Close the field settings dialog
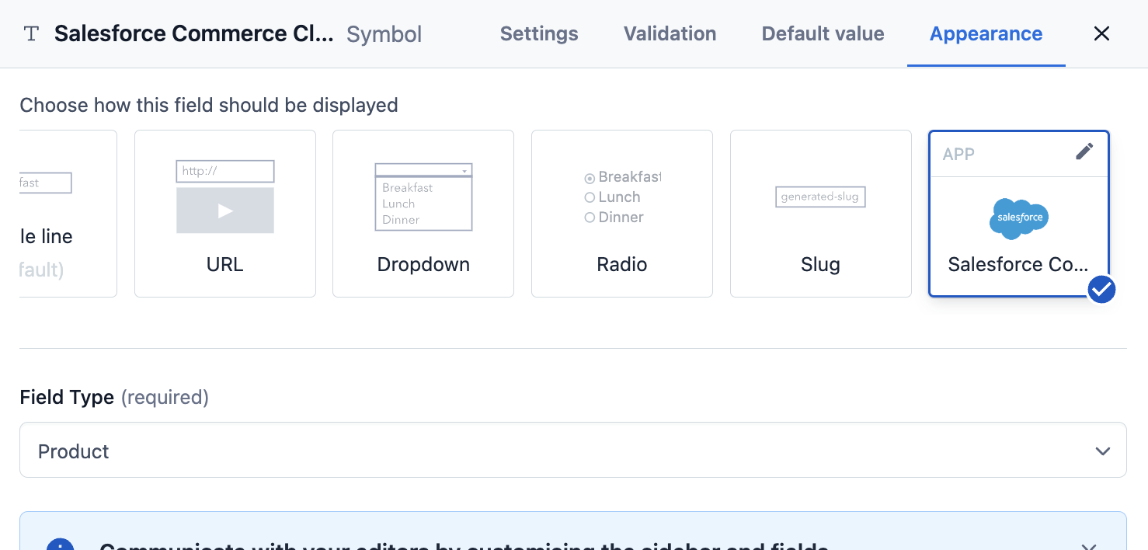The height and width of the screenshot is (550, 1148). 1101,33
